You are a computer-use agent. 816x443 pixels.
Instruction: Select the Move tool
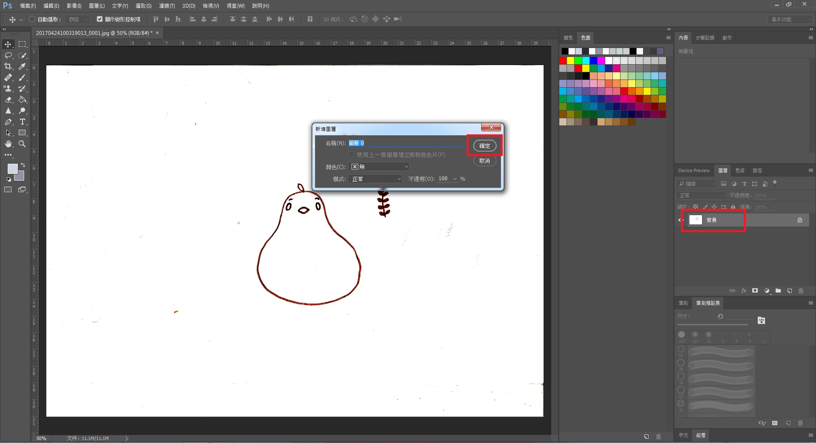coord(8,44)
